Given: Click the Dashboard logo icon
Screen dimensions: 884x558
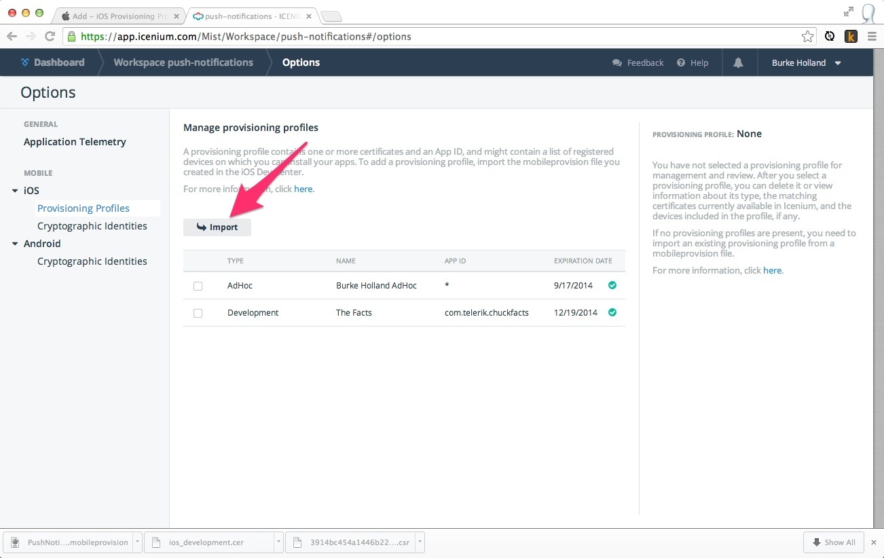Looking at the screenshot, I should point(25,62).
